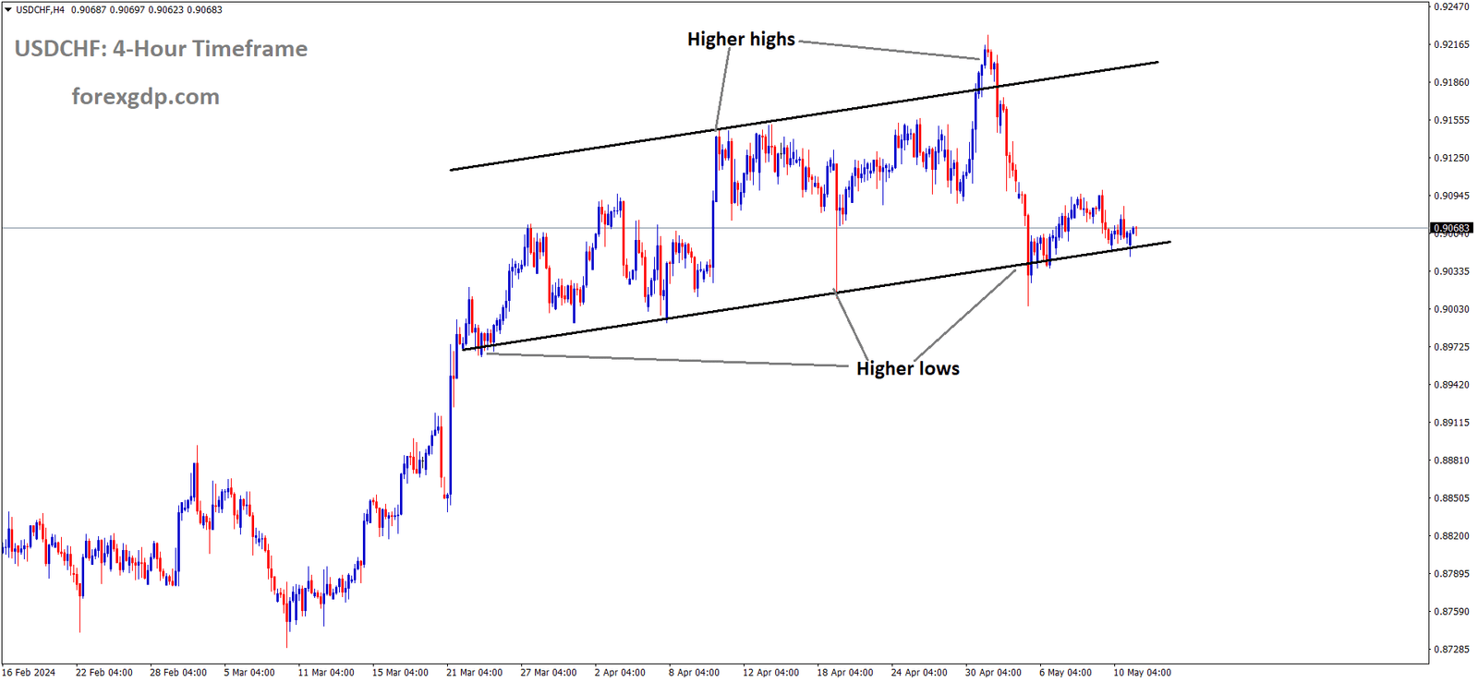Click price level 0.89725 on axis

click(1451, 347)
